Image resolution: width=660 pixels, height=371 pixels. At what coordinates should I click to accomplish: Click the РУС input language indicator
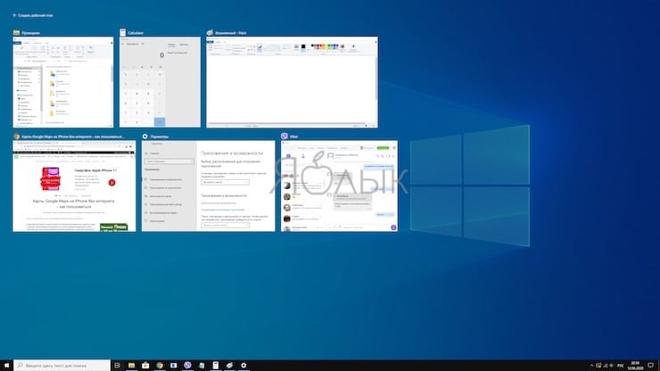[621, 366]
